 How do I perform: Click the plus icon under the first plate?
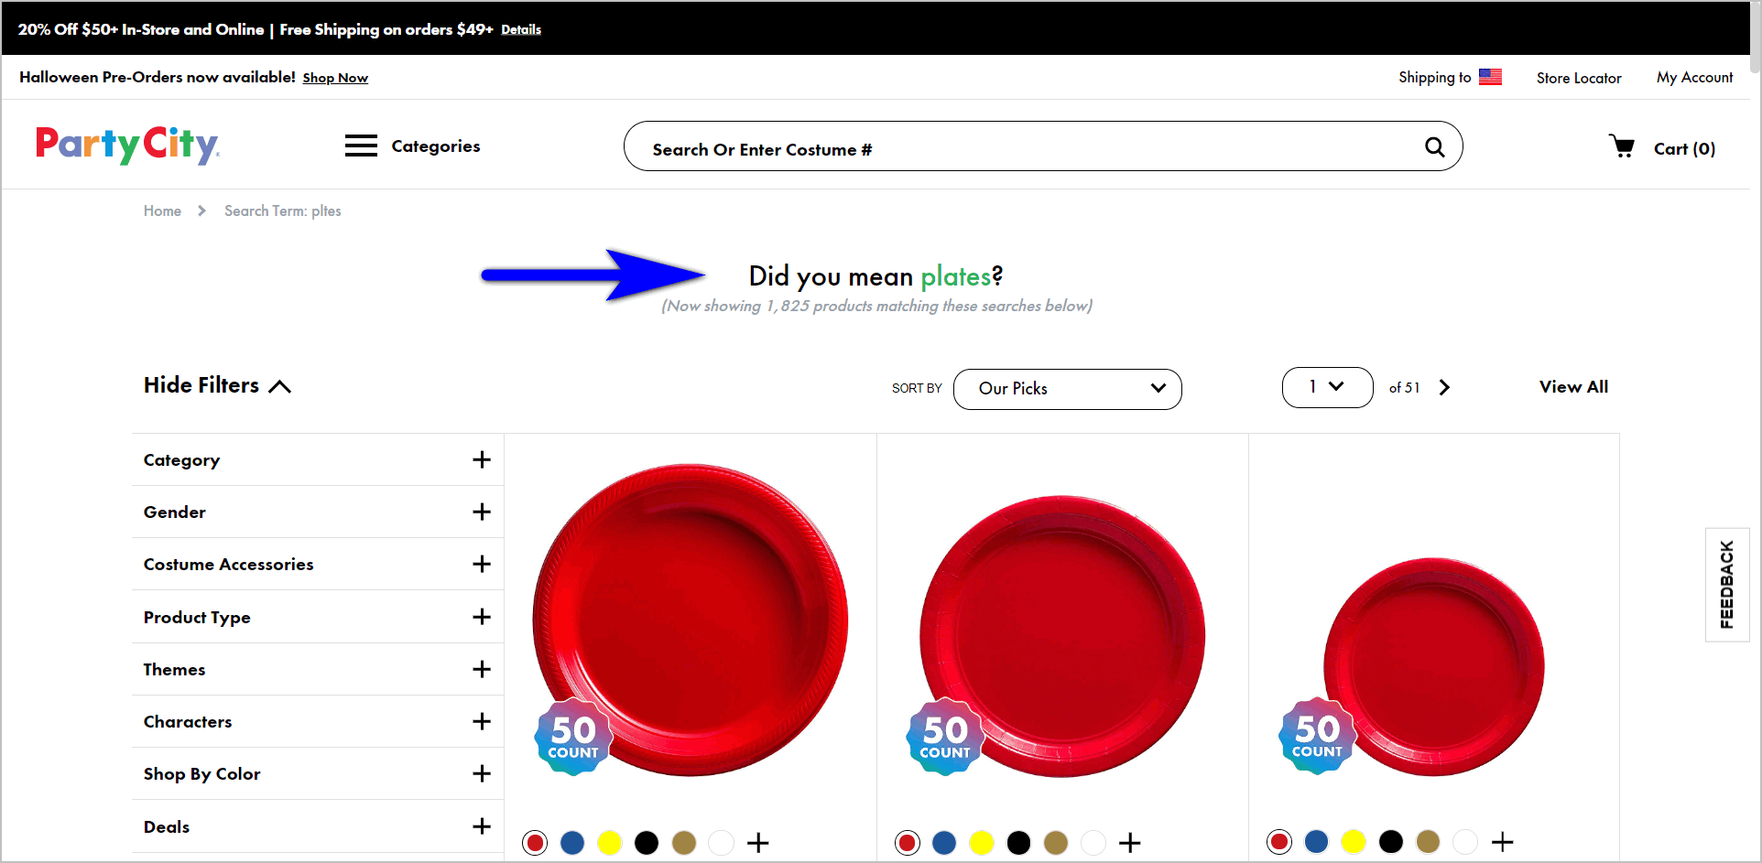[x=757, y=842]
